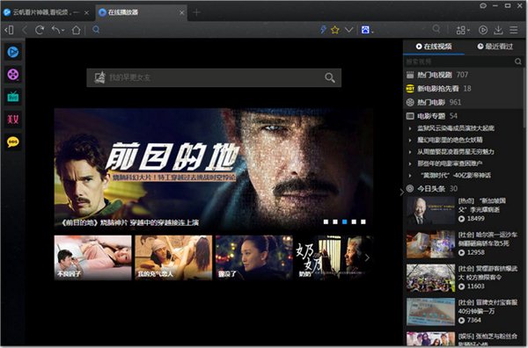Open the green TV sidebar icon
The image size is (528, 348).
tap(13, 97)
